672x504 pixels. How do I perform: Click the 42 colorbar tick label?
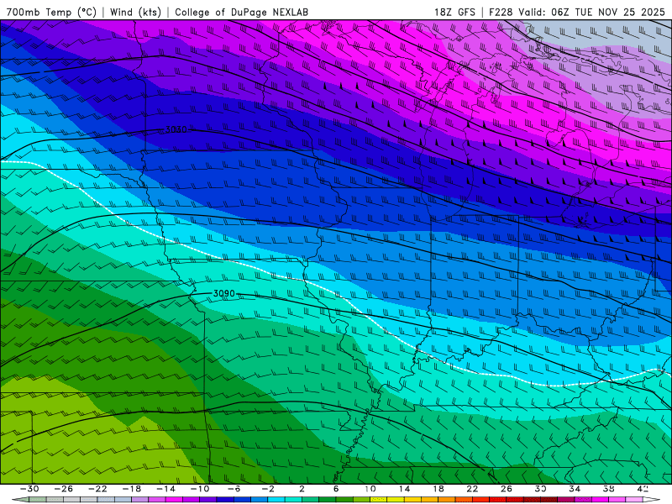pyautogui.click(x=643, y=489)
